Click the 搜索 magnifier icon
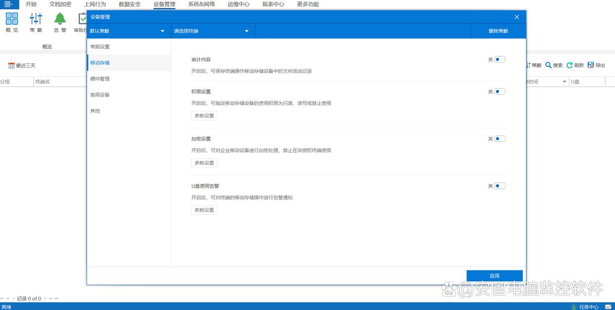615x310 pixels. [x=548, y=65]
